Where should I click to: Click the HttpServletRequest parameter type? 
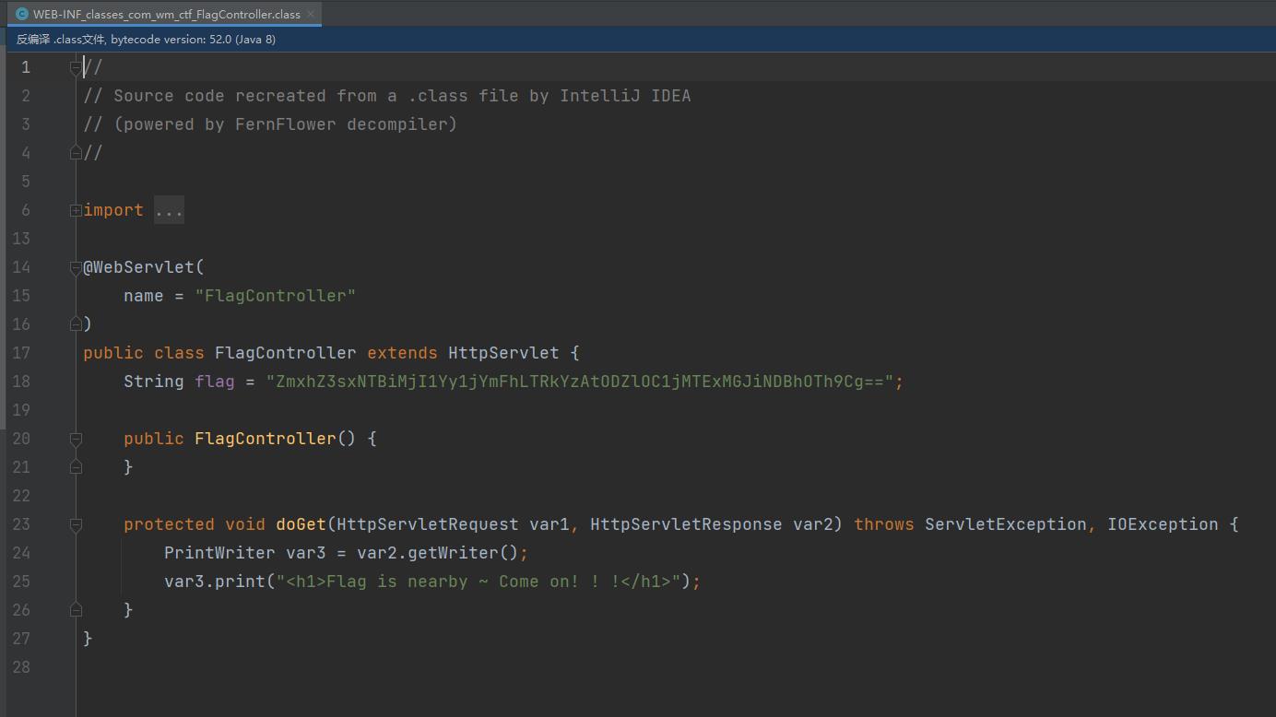click(428, 524)
